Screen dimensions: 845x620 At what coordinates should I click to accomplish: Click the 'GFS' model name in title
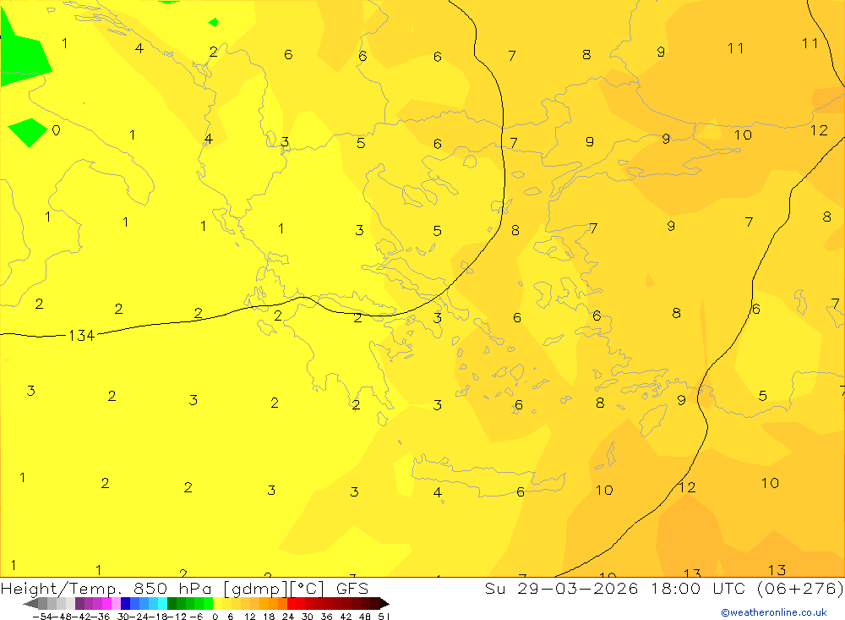(x=352, y=589)
